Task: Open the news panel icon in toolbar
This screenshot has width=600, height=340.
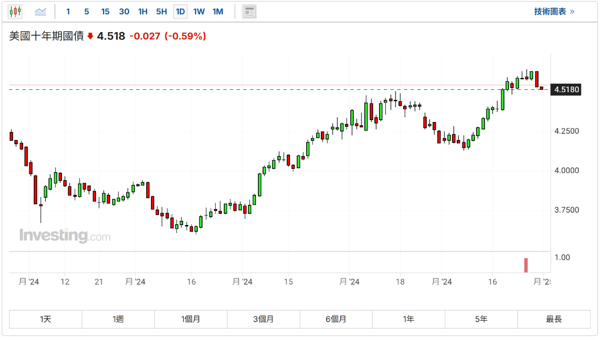Action: (249, 11)
